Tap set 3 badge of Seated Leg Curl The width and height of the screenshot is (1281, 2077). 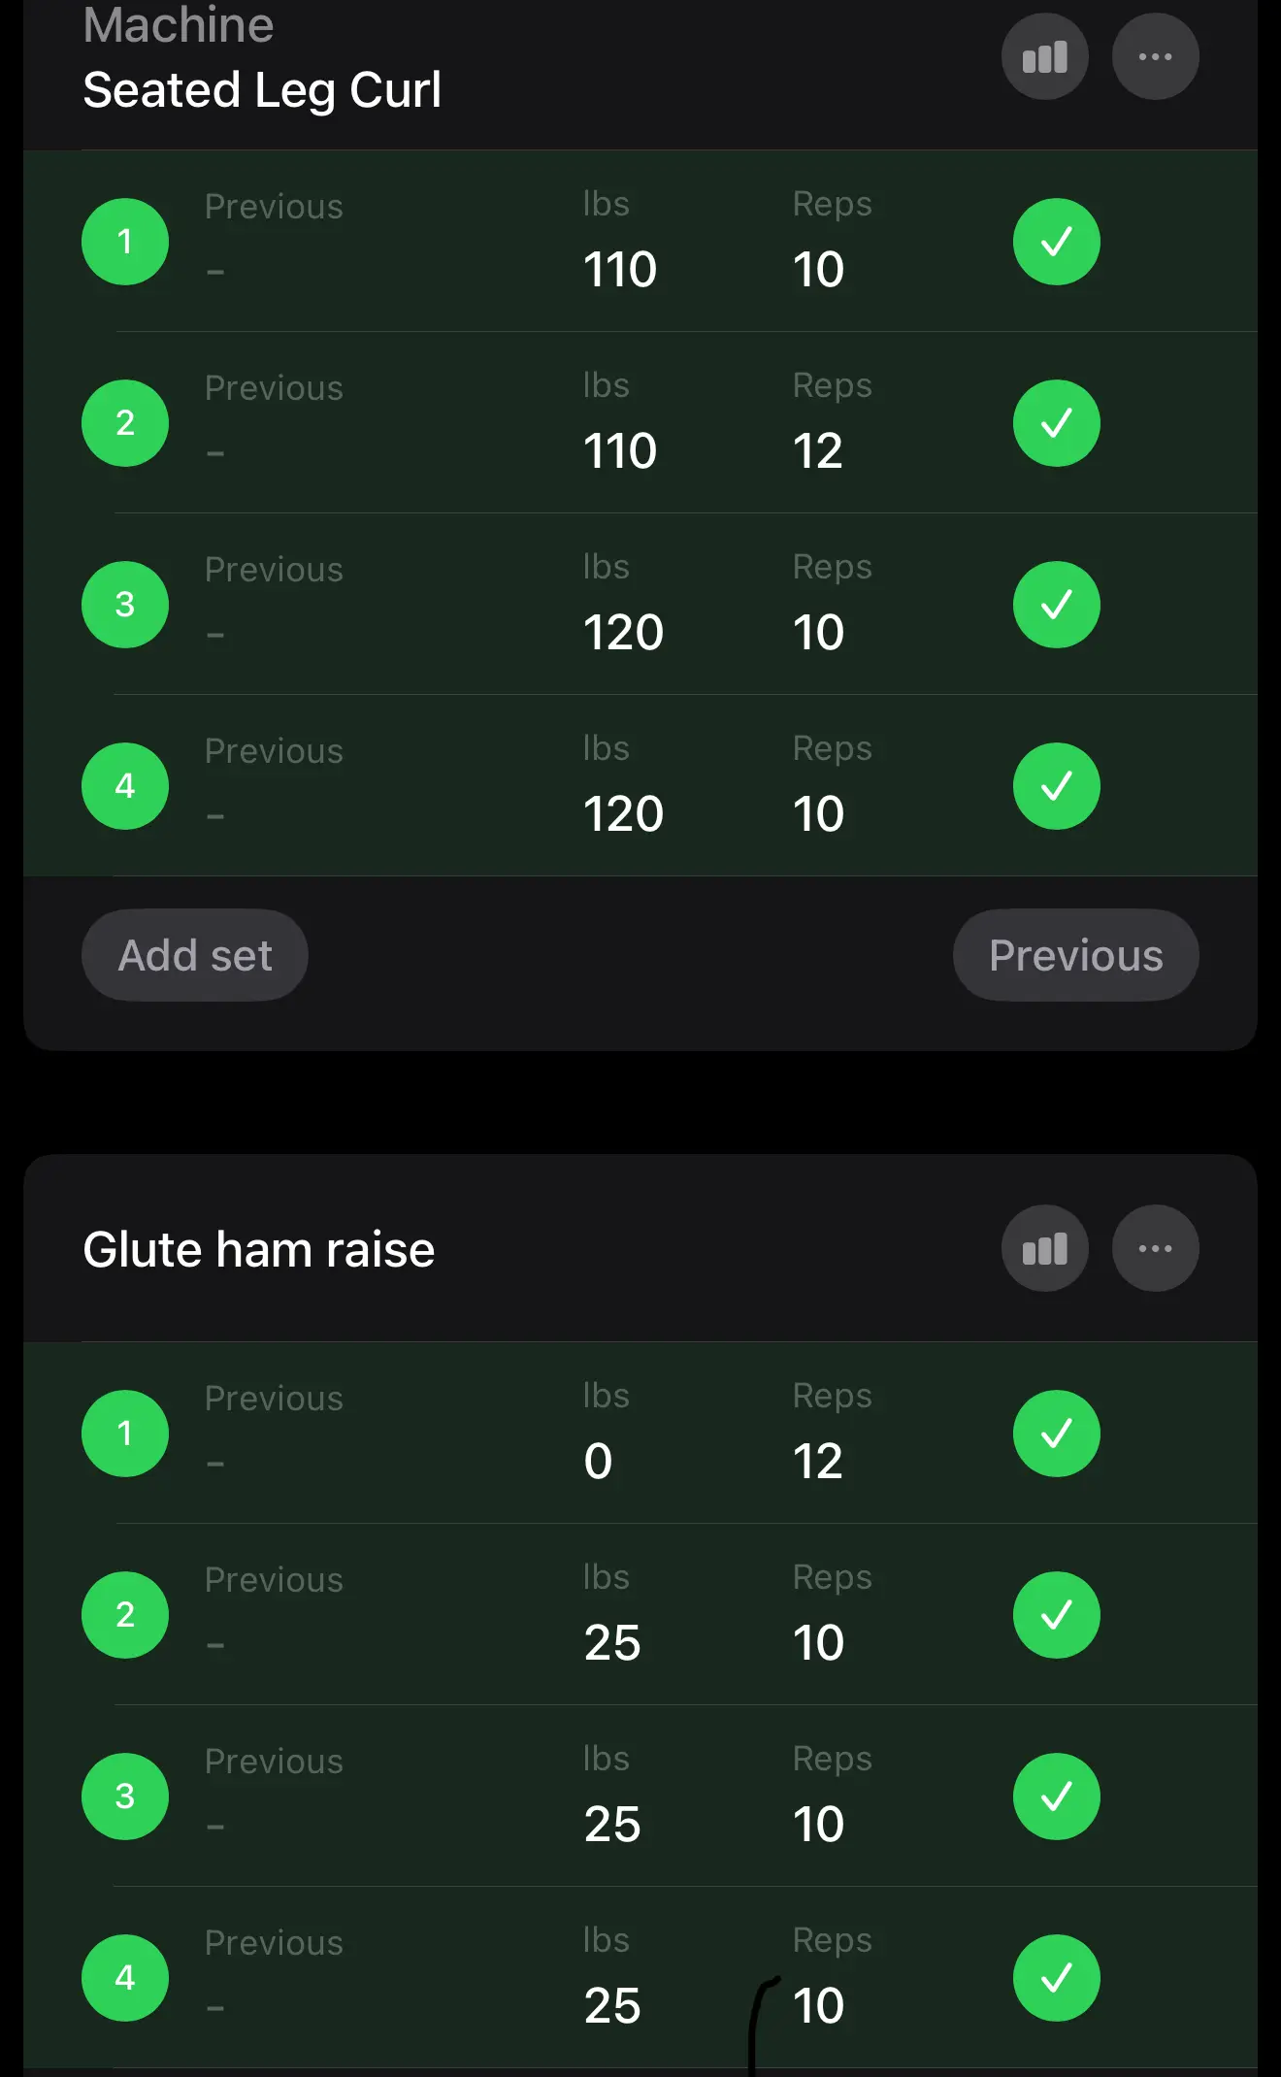[x=125, y=605]
